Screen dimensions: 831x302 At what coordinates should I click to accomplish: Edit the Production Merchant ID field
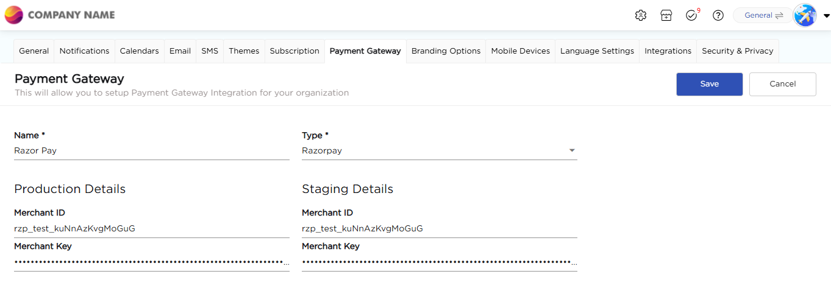pyautogui.click(x=151, y=229)
